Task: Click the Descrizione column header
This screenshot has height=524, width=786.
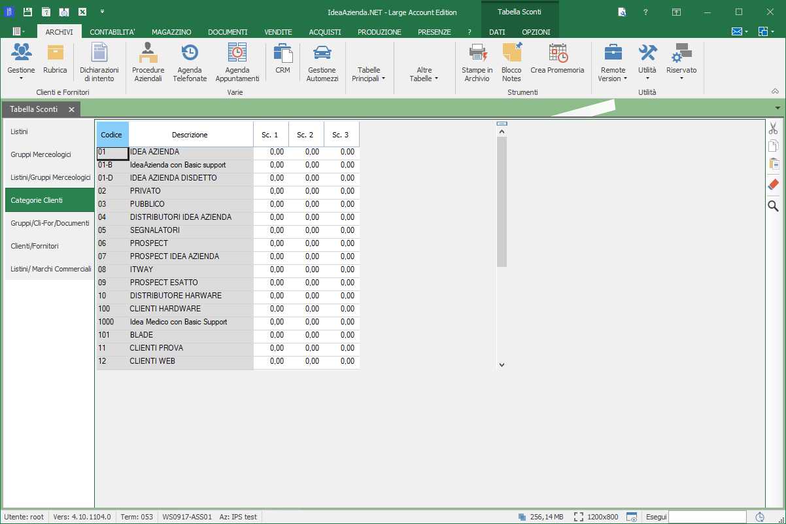Action: click(x=190, y=135)
